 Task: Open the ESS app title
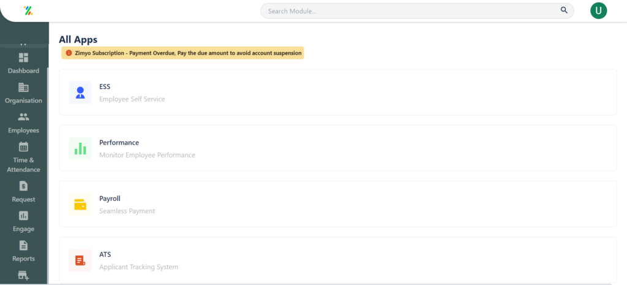pyautogui.click(x=105, y=86)
